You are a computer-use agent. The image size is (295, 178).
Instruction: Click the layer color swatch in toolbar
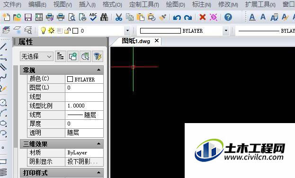pyautogui.click(x=75, y=31)
